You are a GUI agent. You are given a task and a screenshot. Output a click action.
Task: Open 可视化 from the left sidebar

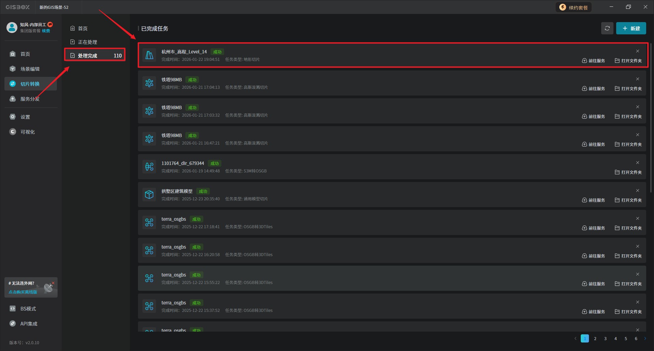click(27, 132)
